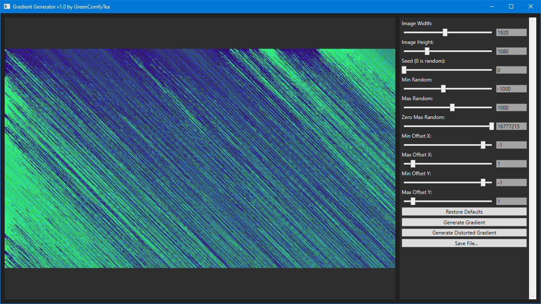Click the Min Offset Y value field
Viewport: 541px width, 304px height.
(511, 182)
